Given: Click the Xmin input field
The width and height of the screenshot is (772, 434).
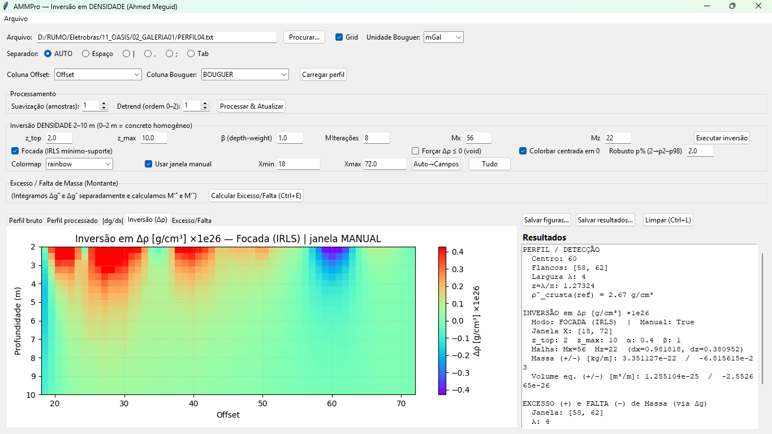Looking at the screenshot, I should [x=298, y=164].
